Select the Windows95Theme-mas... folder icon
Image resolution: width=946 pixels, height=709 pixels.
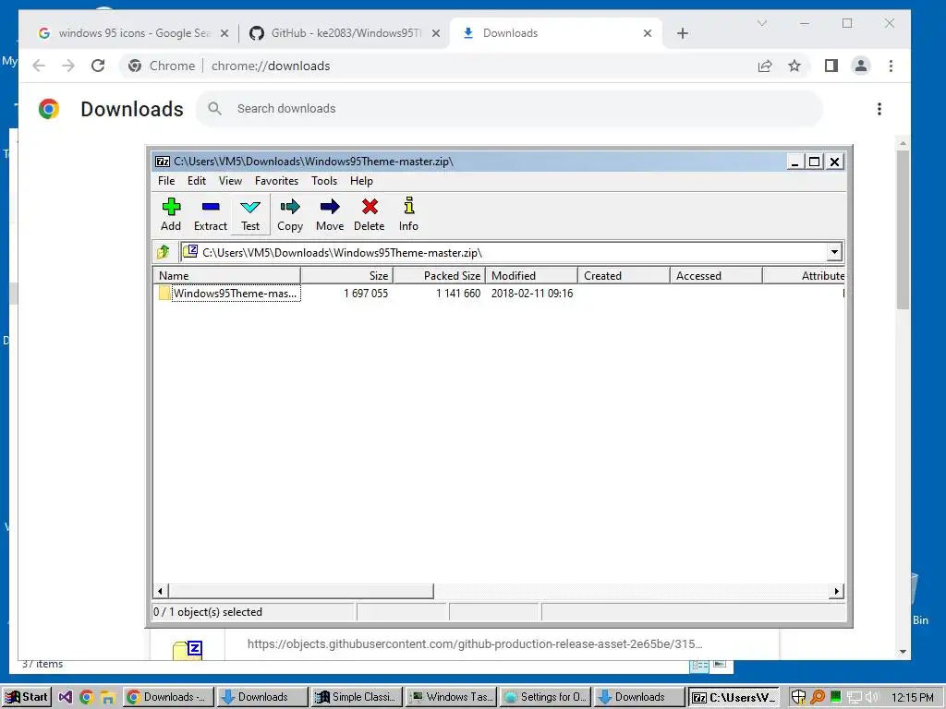[x=164, y=293]
